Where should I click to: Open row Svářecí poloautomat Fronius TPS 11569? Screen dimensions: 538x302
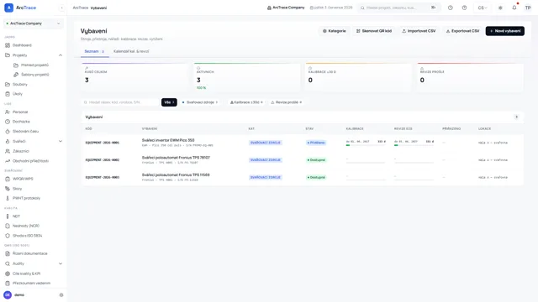[303, 177]
